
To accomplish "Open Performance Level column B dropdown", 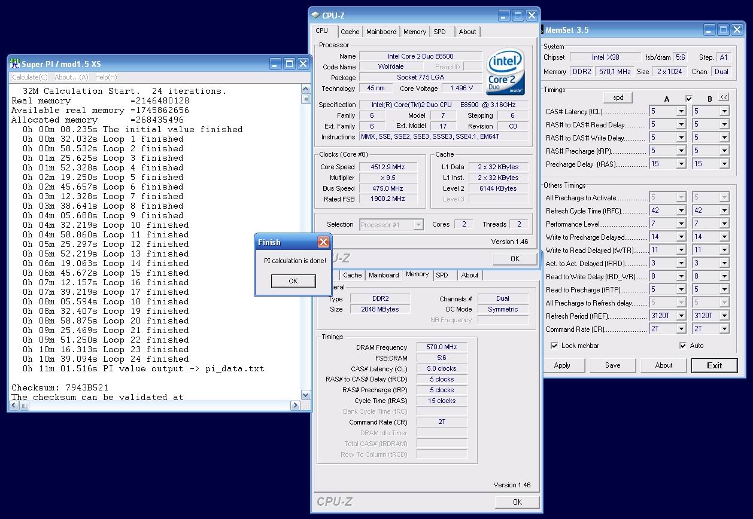I will click(x=724, y=224).
